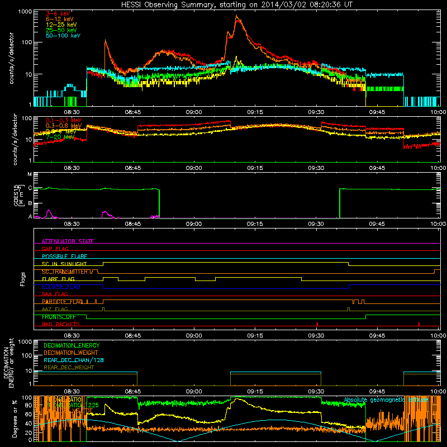Click the SAA_FLAG label
This screenshot has height=447, width=447.
[x=55, y=294]
